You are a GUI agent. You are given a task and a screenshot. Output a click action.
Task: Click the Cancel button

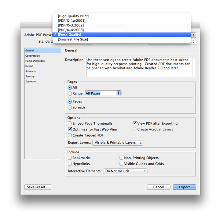(x=159, y=187)
